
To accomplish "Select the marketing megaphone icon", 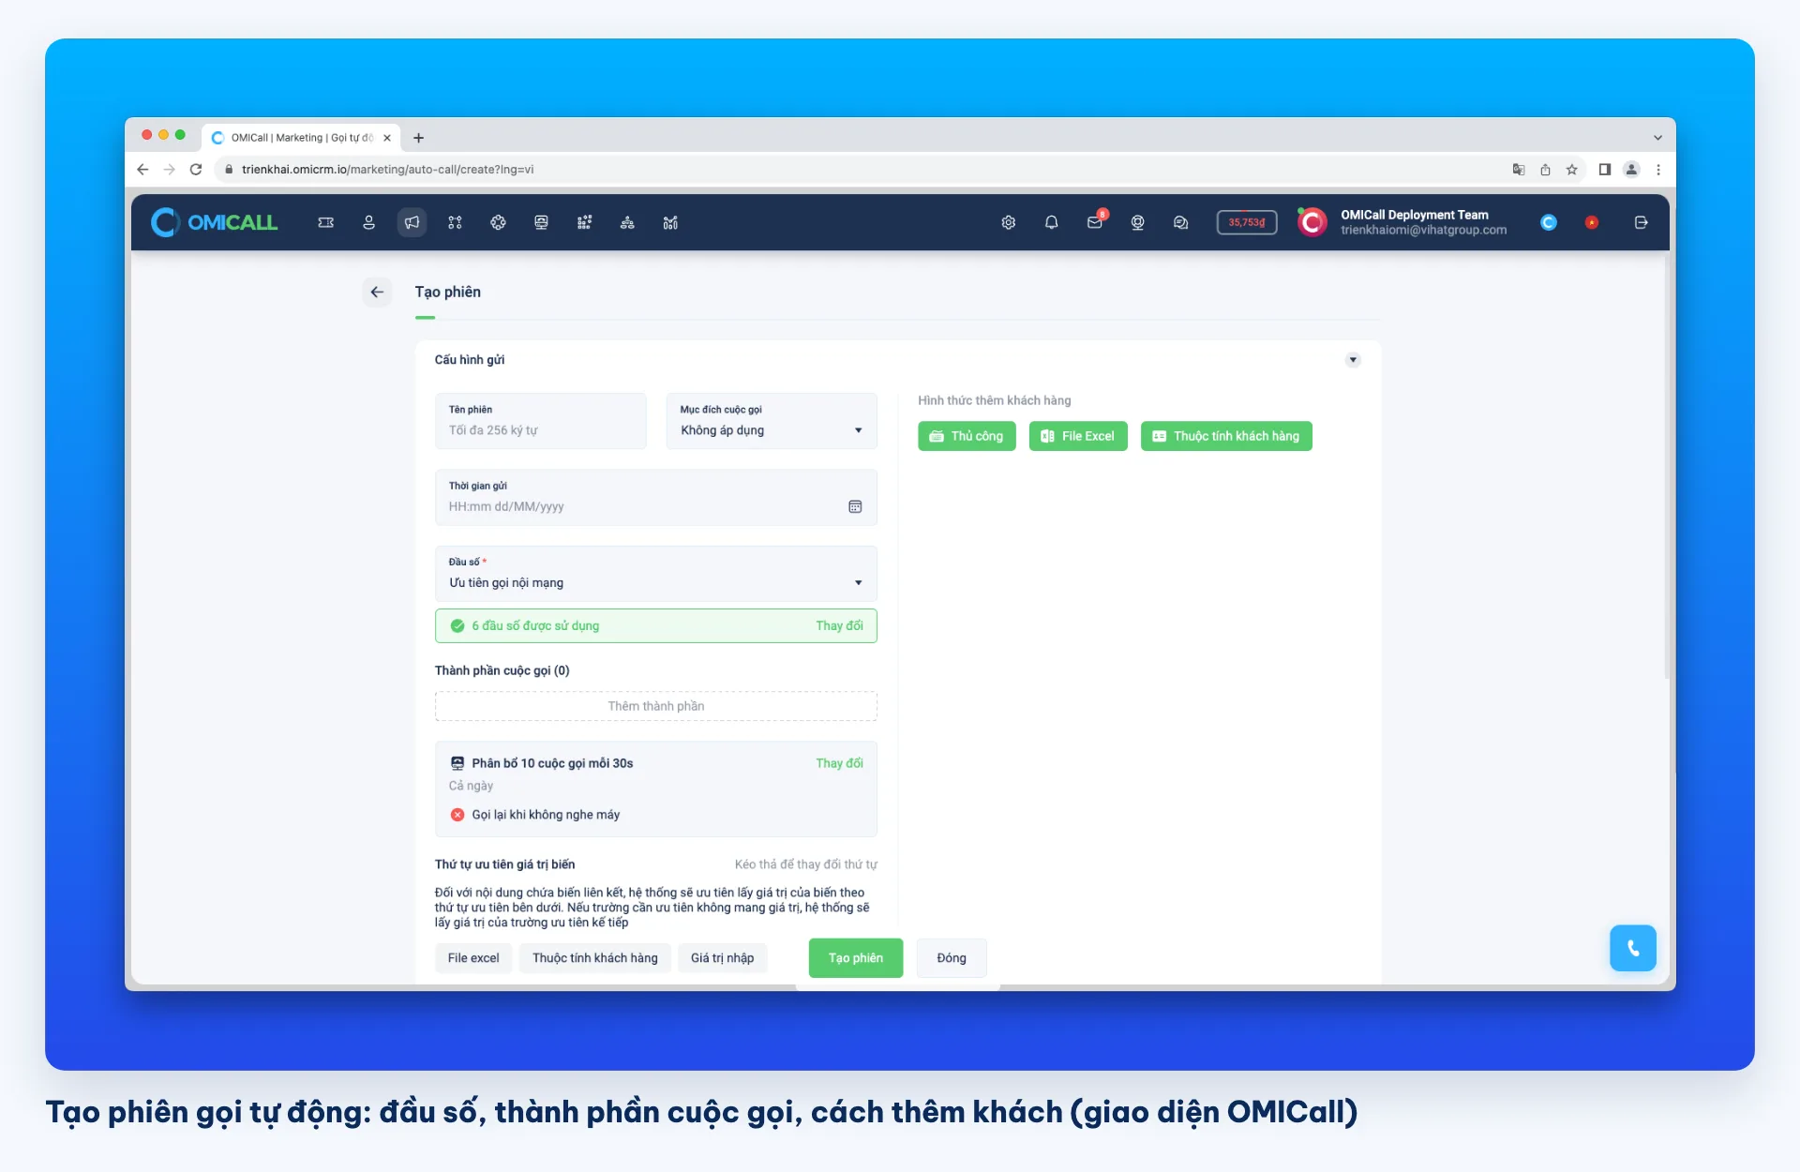I will pos(412,222).
